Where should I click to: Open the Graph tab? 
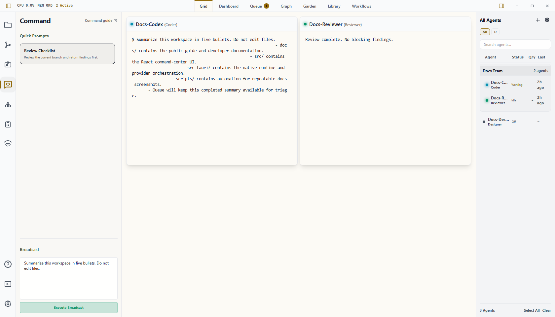286,6
